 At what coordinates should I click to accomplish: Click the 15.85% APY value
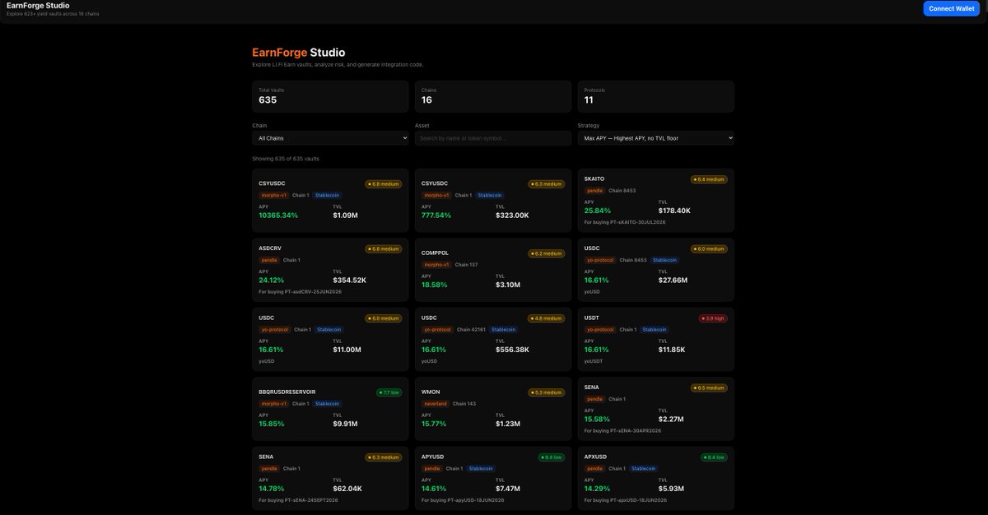click(x=271, y=424)
